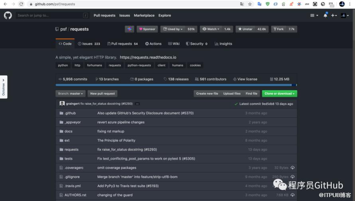The height and width of the screenshot is (201, 355).
Task: Open the GitHub home logo
Action: [8, 16]
